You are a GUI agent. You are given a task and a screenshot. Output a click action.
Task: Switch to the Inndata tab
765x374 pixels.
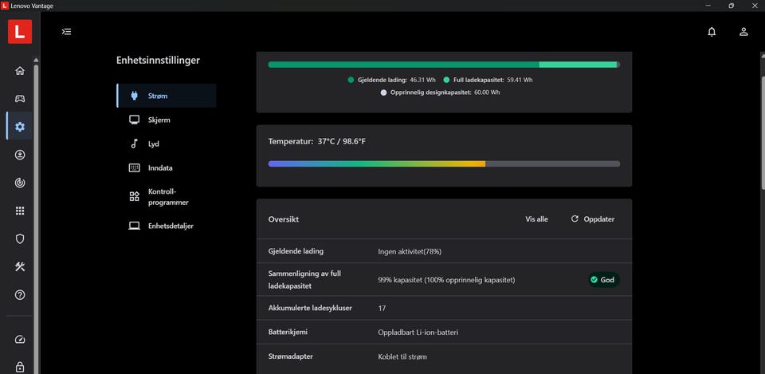pyautogui.click(x=167, y=168)
